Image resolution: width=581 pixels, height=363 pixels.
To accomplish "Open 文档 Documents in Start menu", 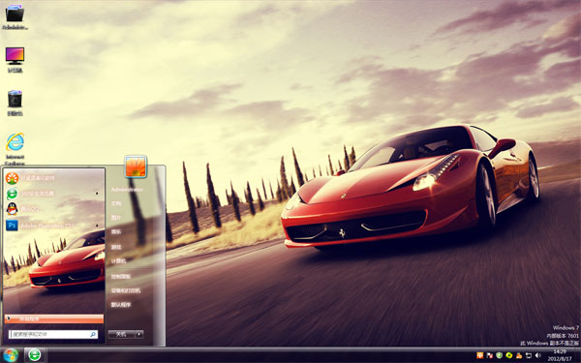I will click(x=116, y=203).
